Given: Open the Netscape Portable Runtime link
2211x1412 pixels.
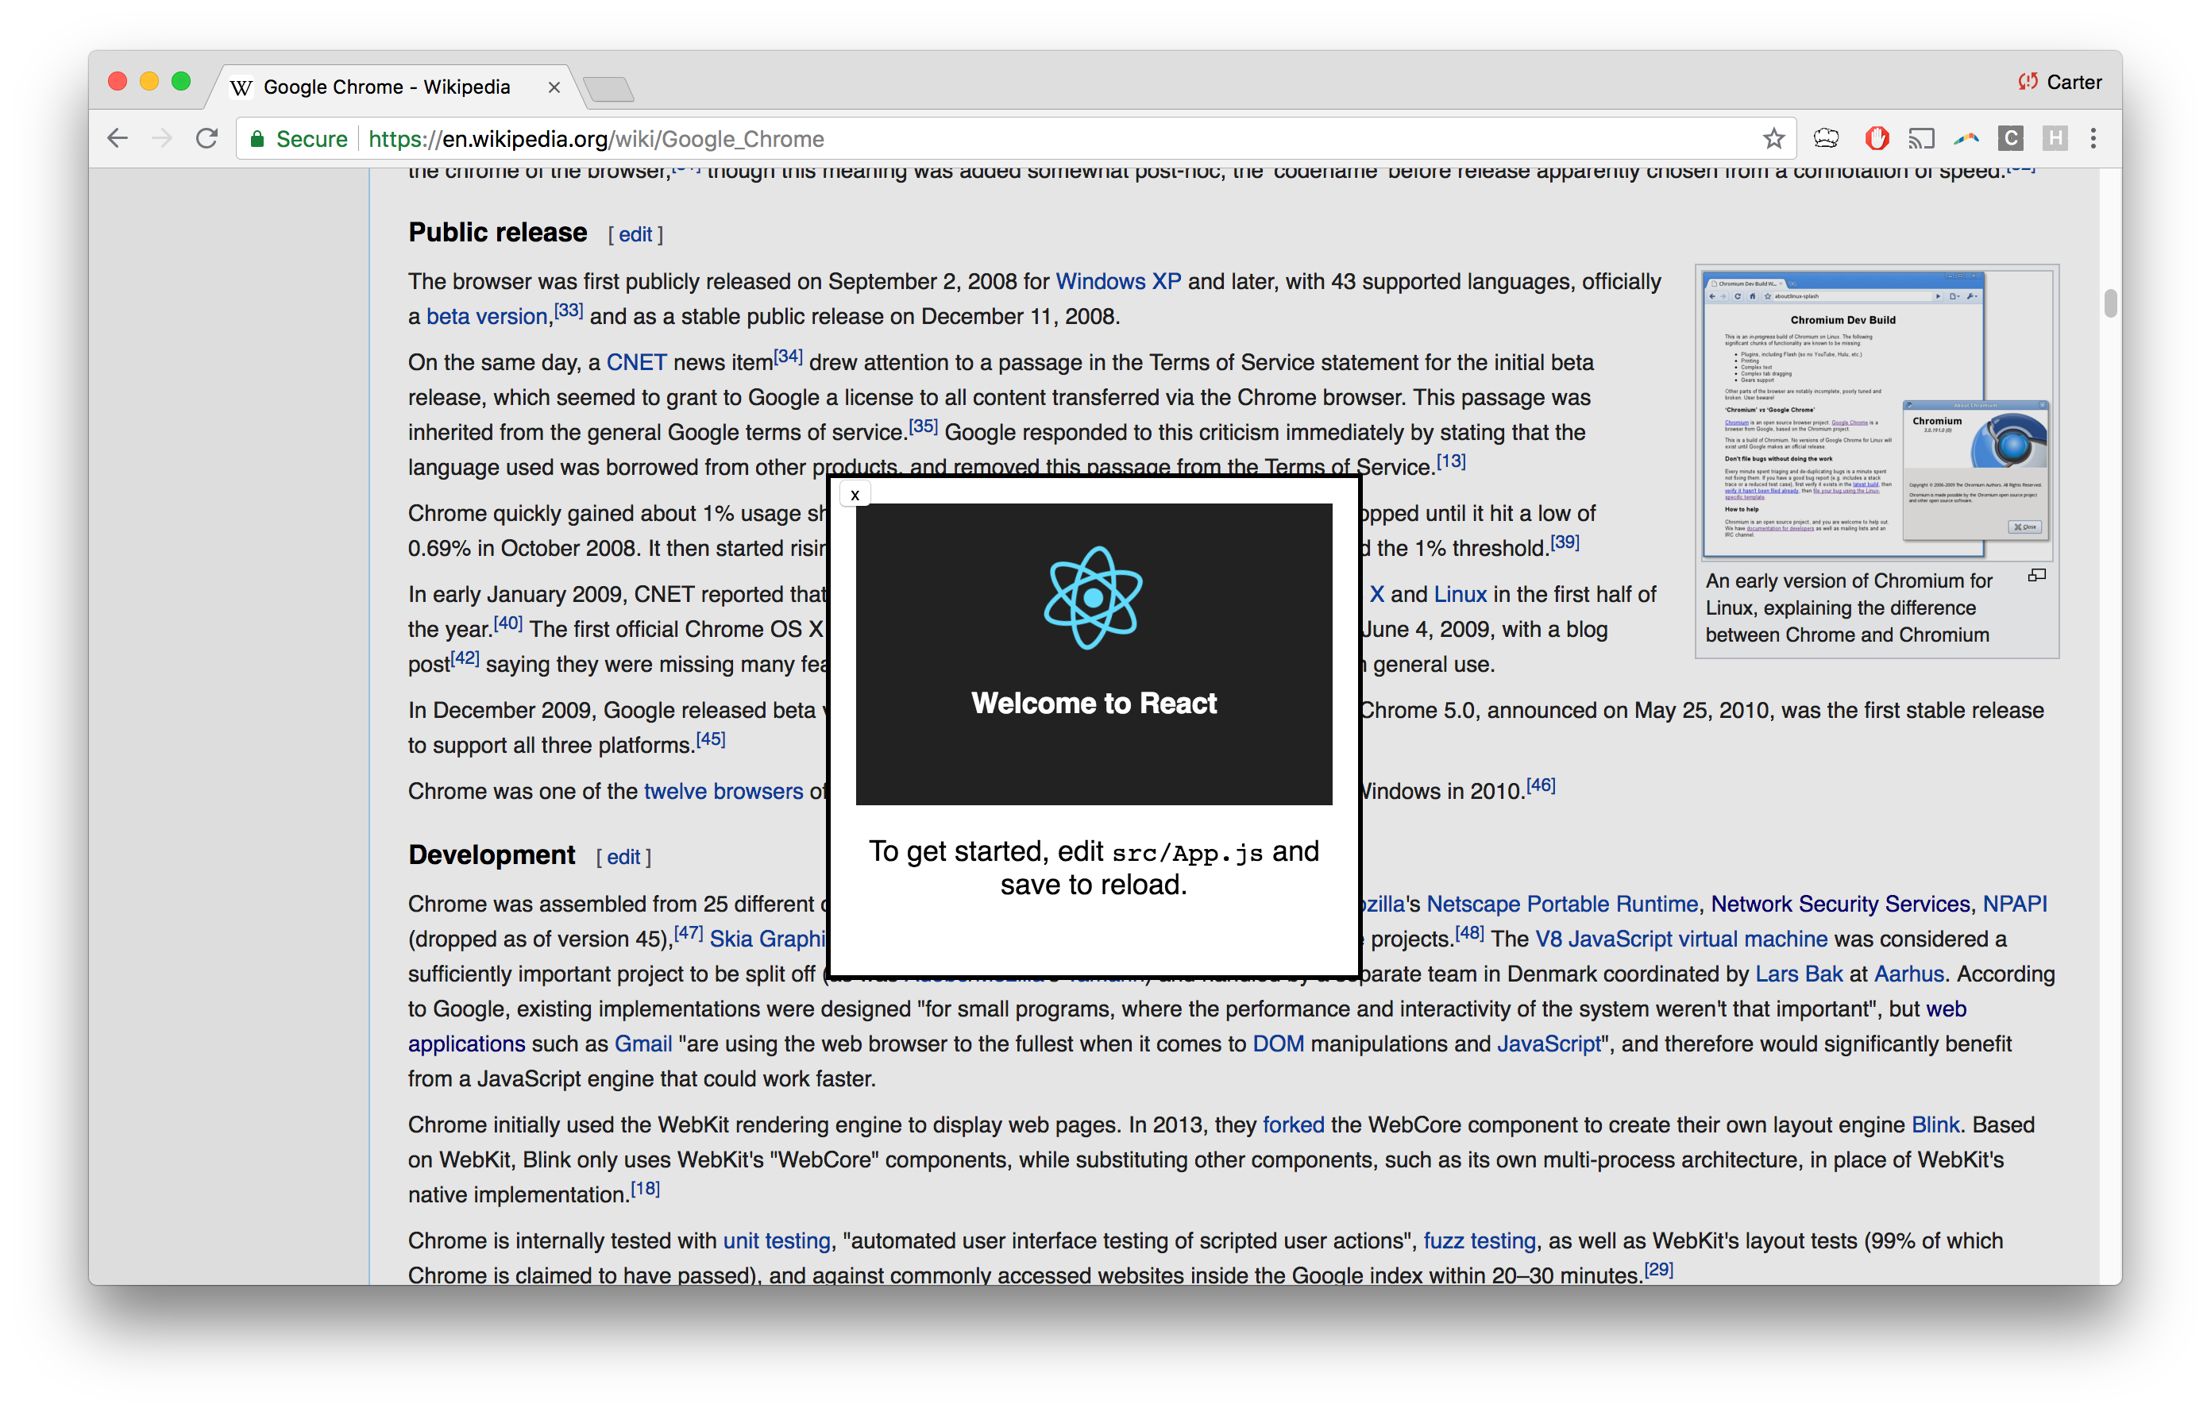Looking at the screenshot, I should click(x=1562, y=904).
